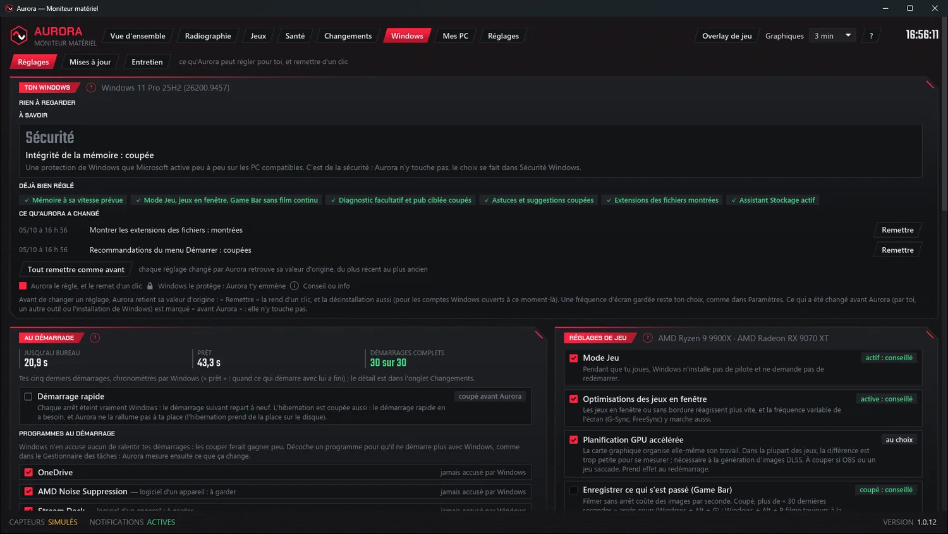Viewport: 948px width, 534px height.
Task: Click 'NOTIFICATIONS ACTIVES' in the status bar
Action: click(x=132, y=522)
